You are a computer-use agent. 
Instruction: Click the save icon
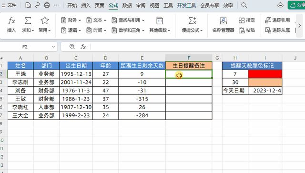point(28,5)
